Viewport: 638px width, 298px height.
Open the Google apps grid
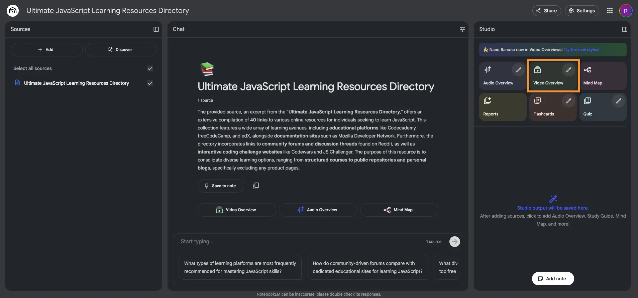pos(610,11)
